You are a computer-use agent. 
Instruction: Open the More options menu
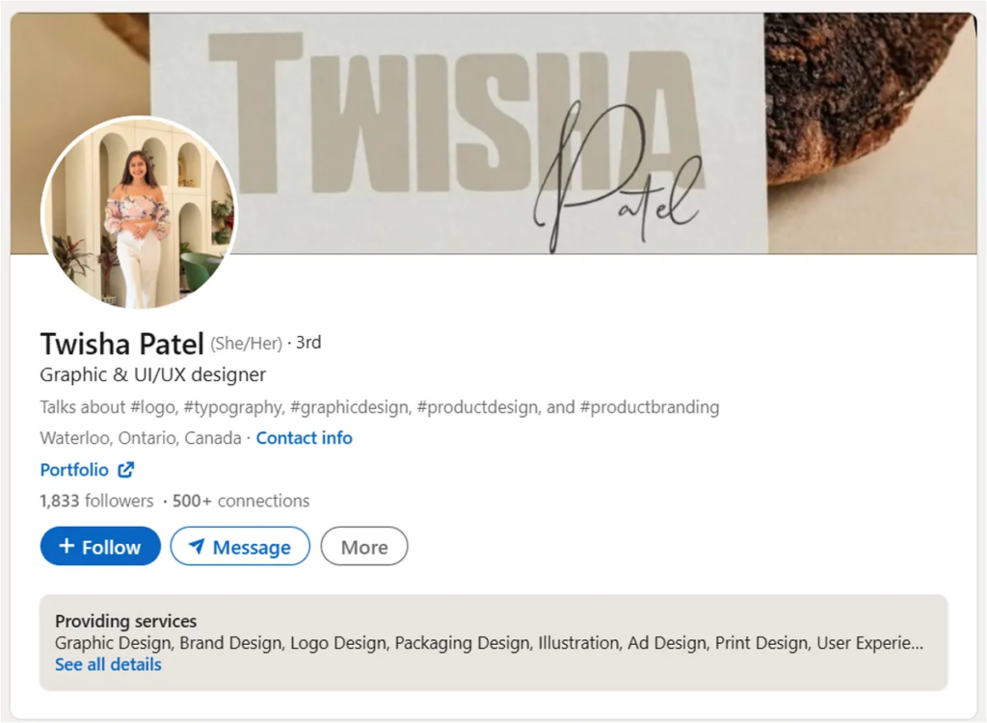(363, 546)
